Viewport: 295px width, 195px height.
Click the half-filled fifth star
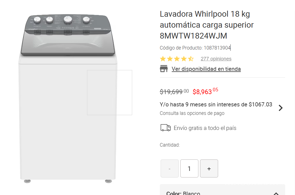[191, 58]
